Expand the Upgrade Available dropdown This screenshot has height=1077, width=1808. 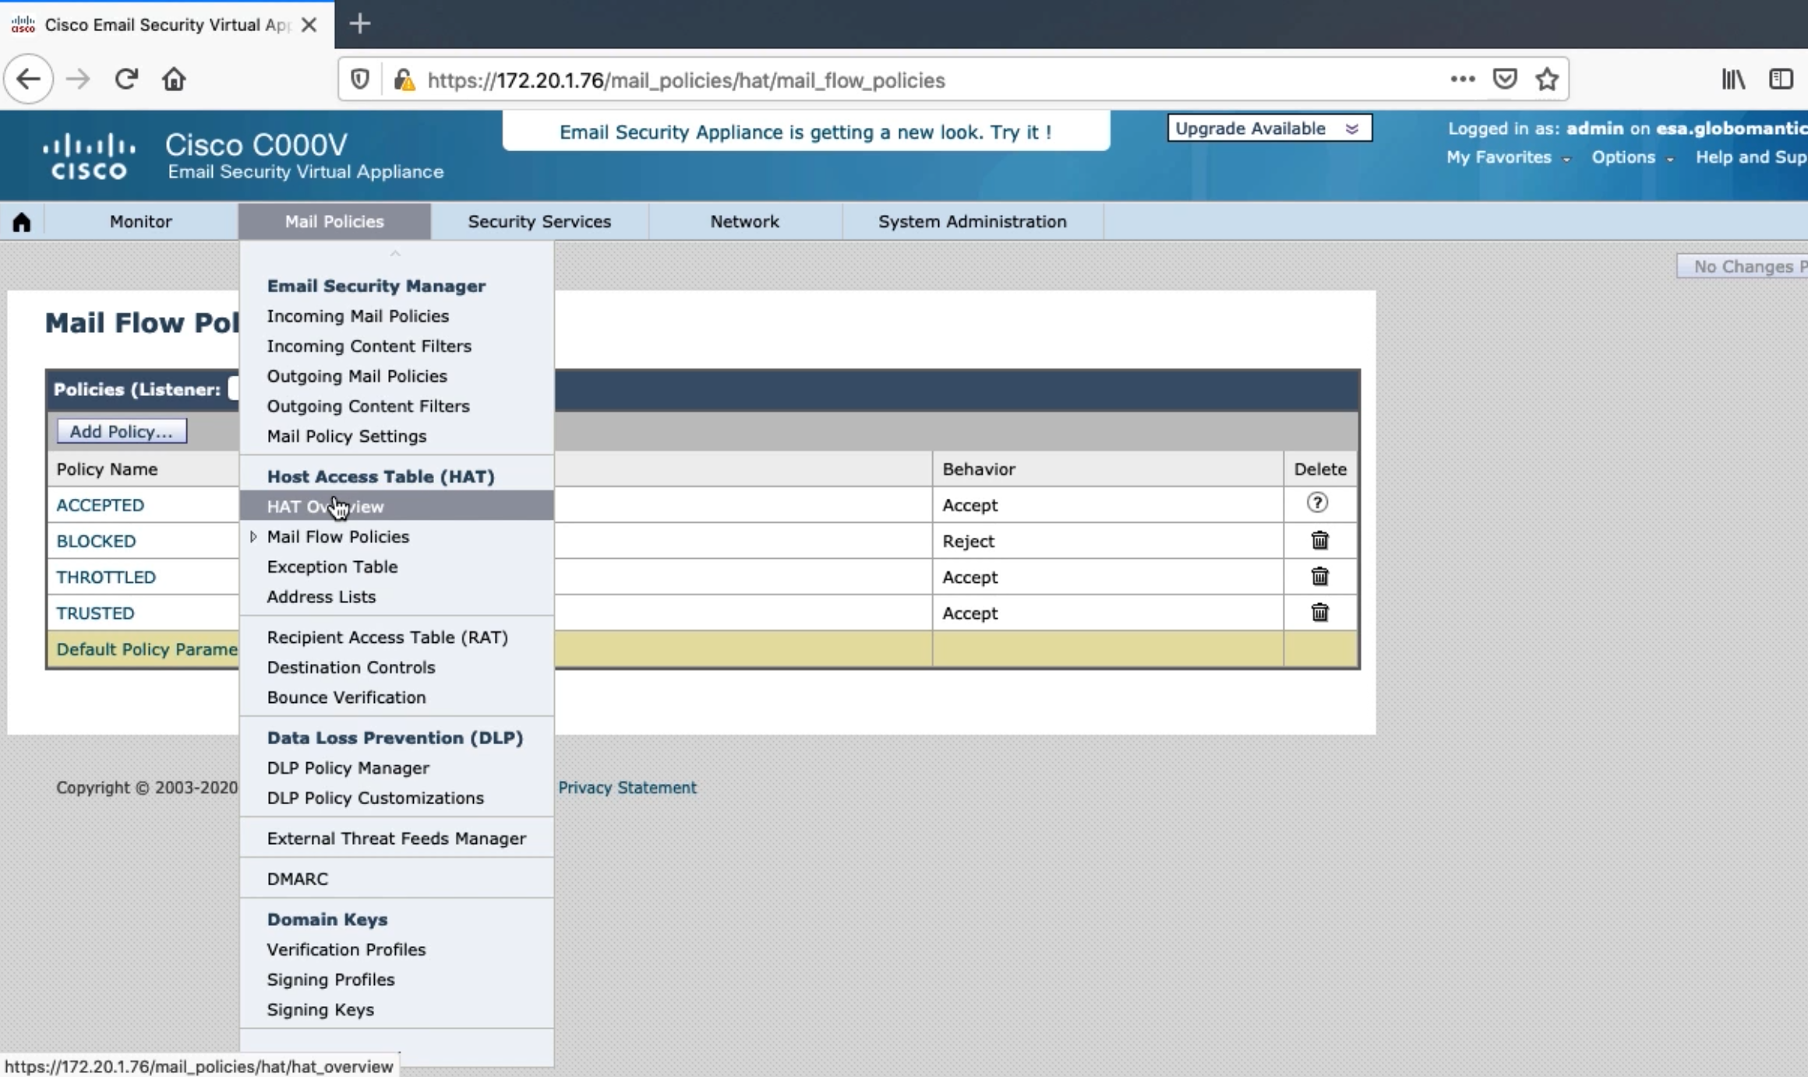pyautogui.click(x=1269, y=129)
